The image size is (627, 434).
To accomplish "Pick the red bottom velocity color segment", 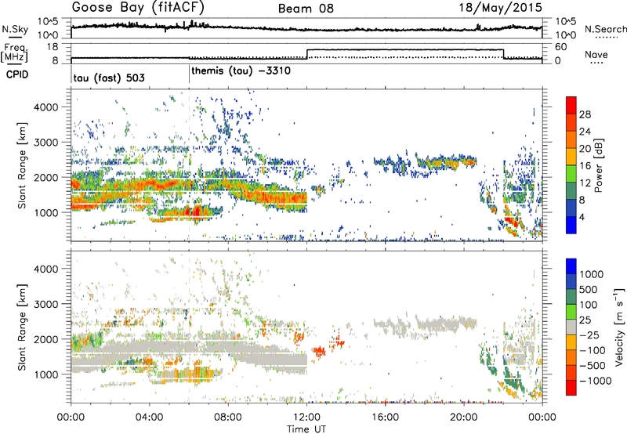I will coord(571,388).
